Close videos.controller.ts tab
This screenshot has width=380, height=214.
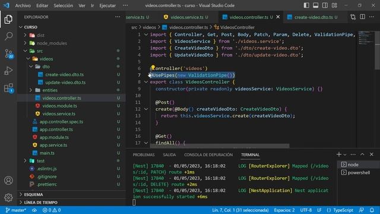pyautogui.click(x=278, y=17)
